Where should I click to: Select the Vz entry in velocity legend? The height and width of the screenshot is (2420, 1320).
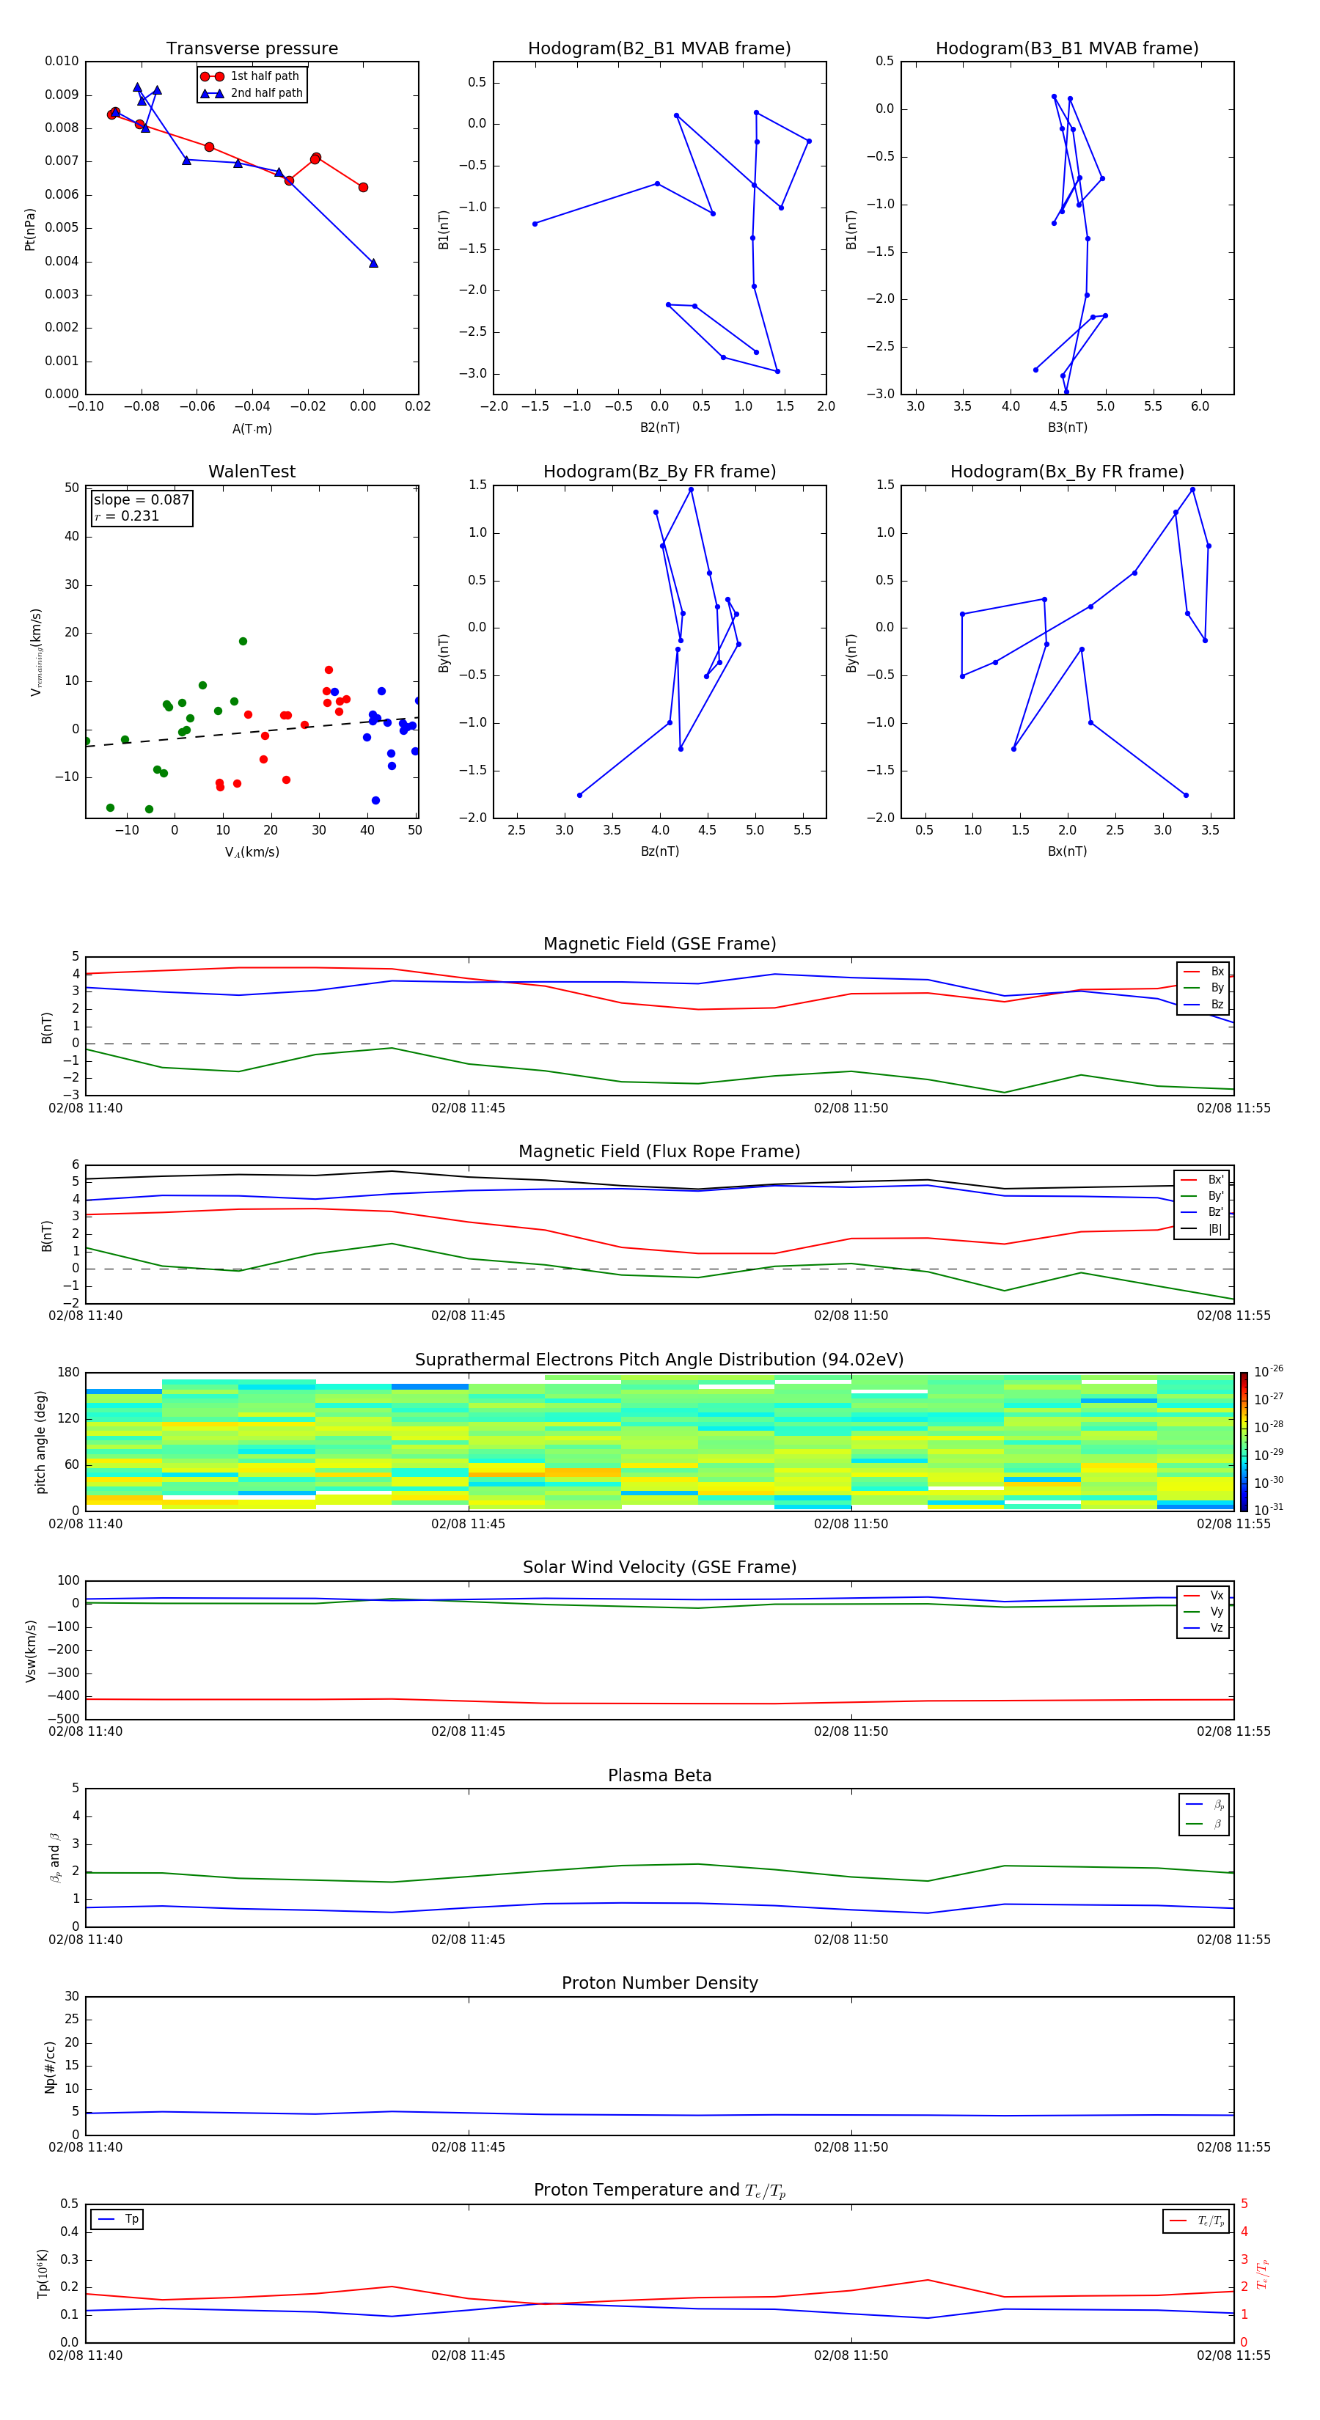[x=1203, y=1628]
